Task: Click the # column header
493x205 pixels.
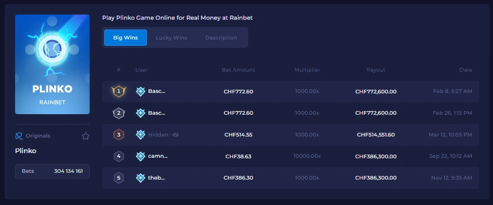Action: [x=118, y=70]
